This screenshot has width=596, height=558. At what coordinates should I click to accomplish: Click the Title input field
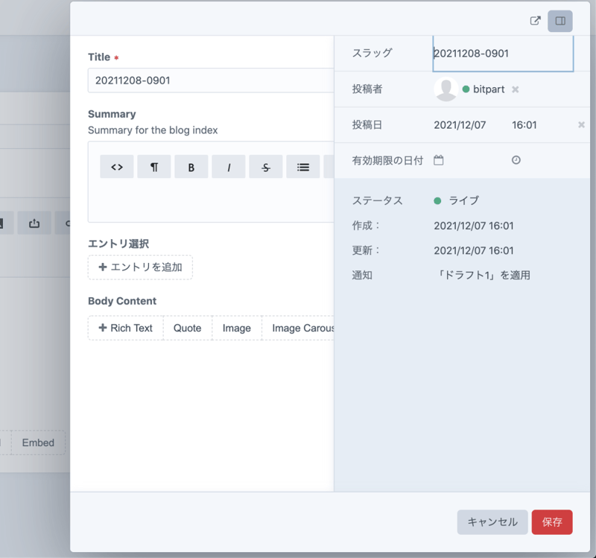coord(210,80)
